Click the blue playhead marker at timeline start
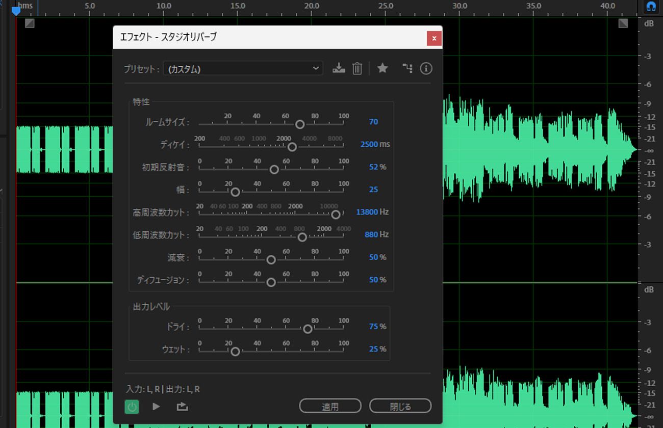The height and width of the screenshot is (428, 663). coord(17,9)
